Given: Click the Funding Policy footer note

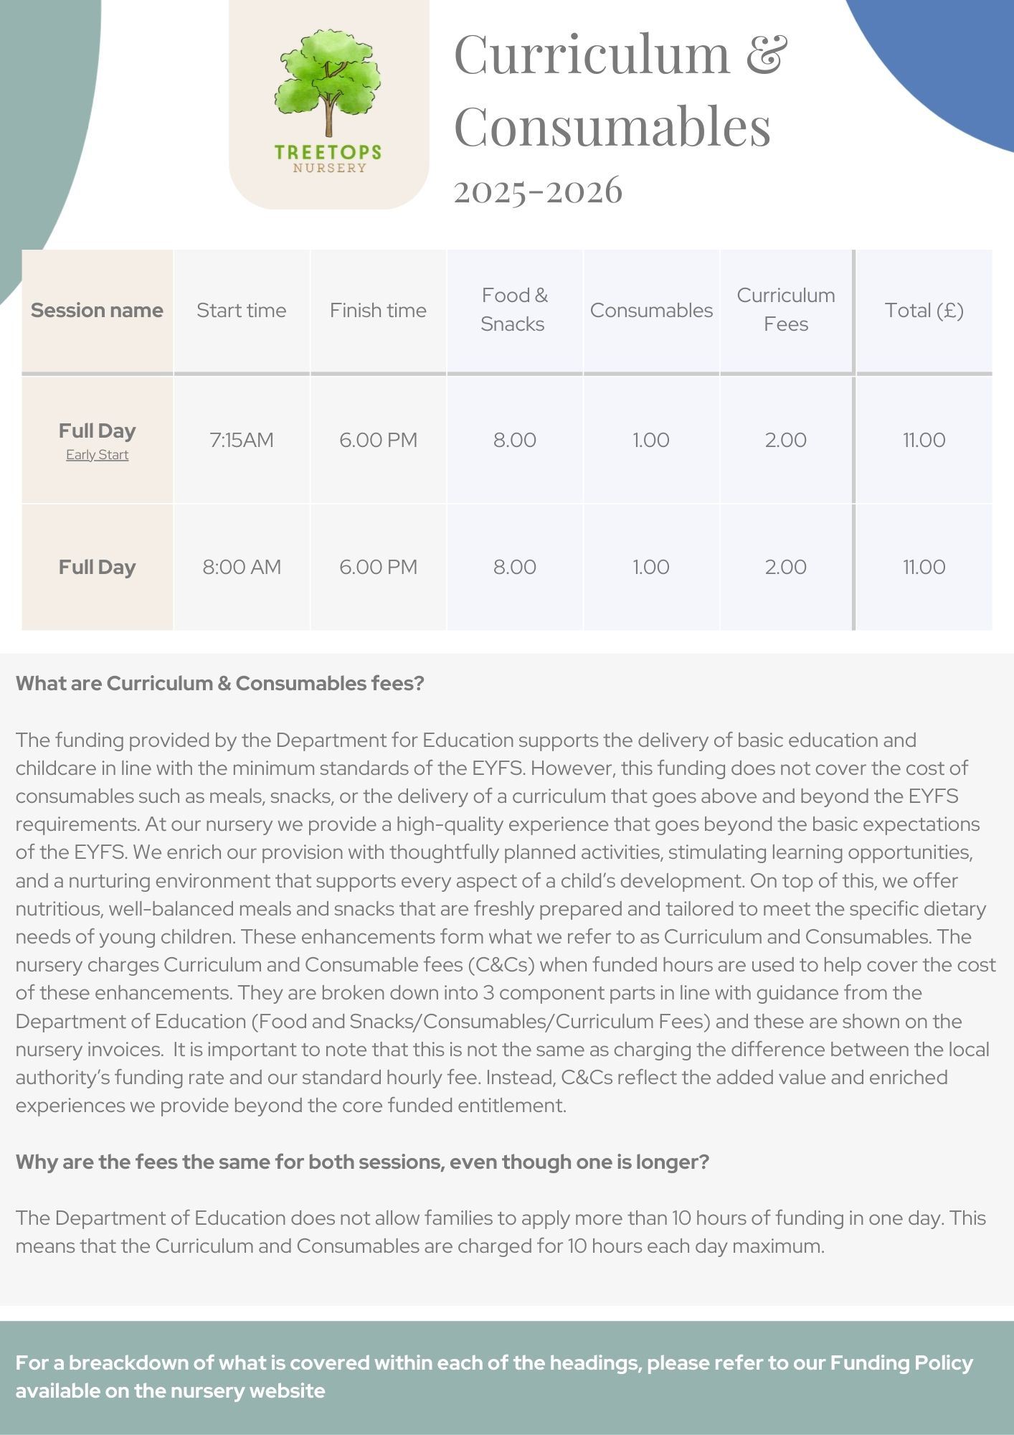Looking at the screenshot, I should (x=494, y=1376).
